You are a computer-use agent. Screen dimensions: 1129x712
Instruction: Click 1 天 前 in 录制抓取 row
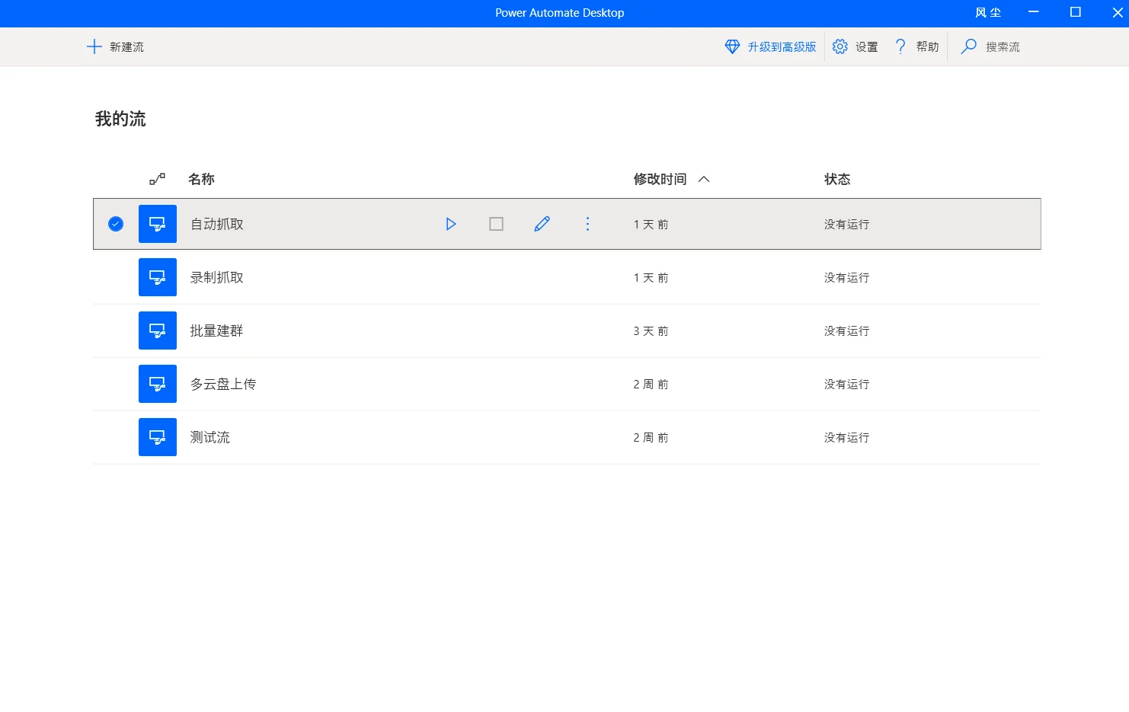tap(651, 278)
